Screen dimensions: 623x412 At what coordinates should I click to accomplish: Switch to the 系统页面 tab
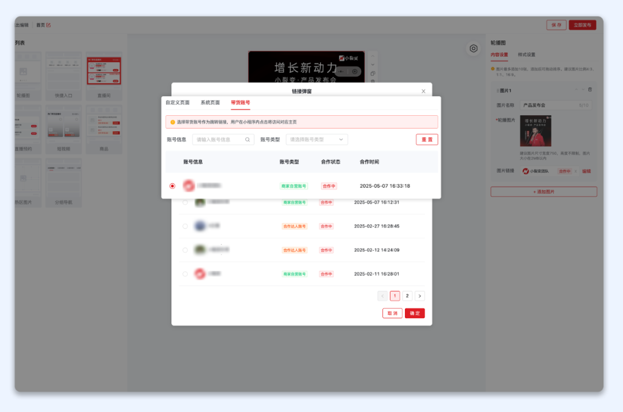(211, 102)
